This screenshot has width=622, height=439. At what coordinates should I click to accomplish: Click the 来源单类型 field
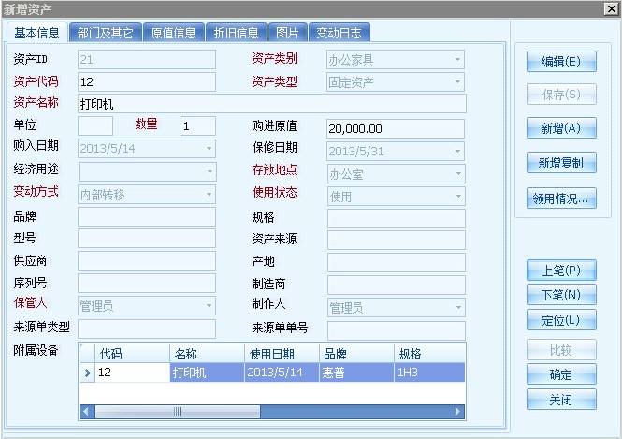click(x=147, y=329)
